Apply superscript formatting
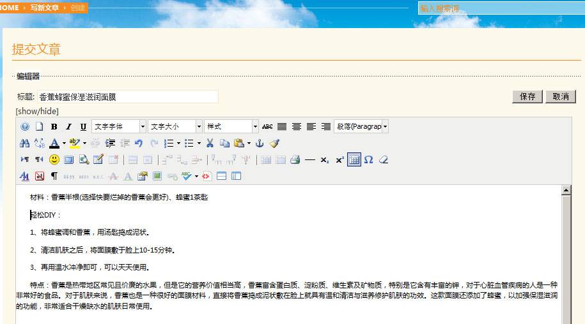The image size is (585, 324). point(339,160)
